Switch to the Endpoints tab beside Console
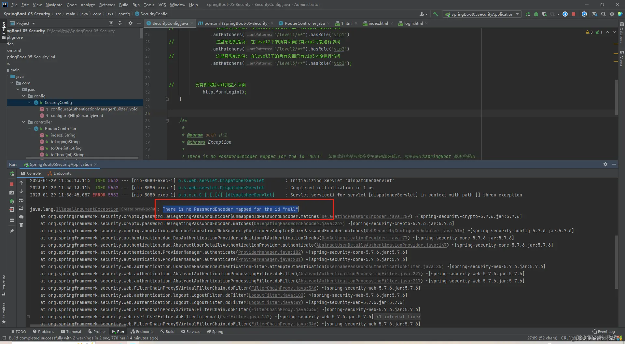 59,173
